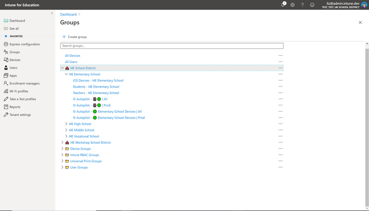
Task: Open more options for I4E High School
Action: [x=280, y=124]
